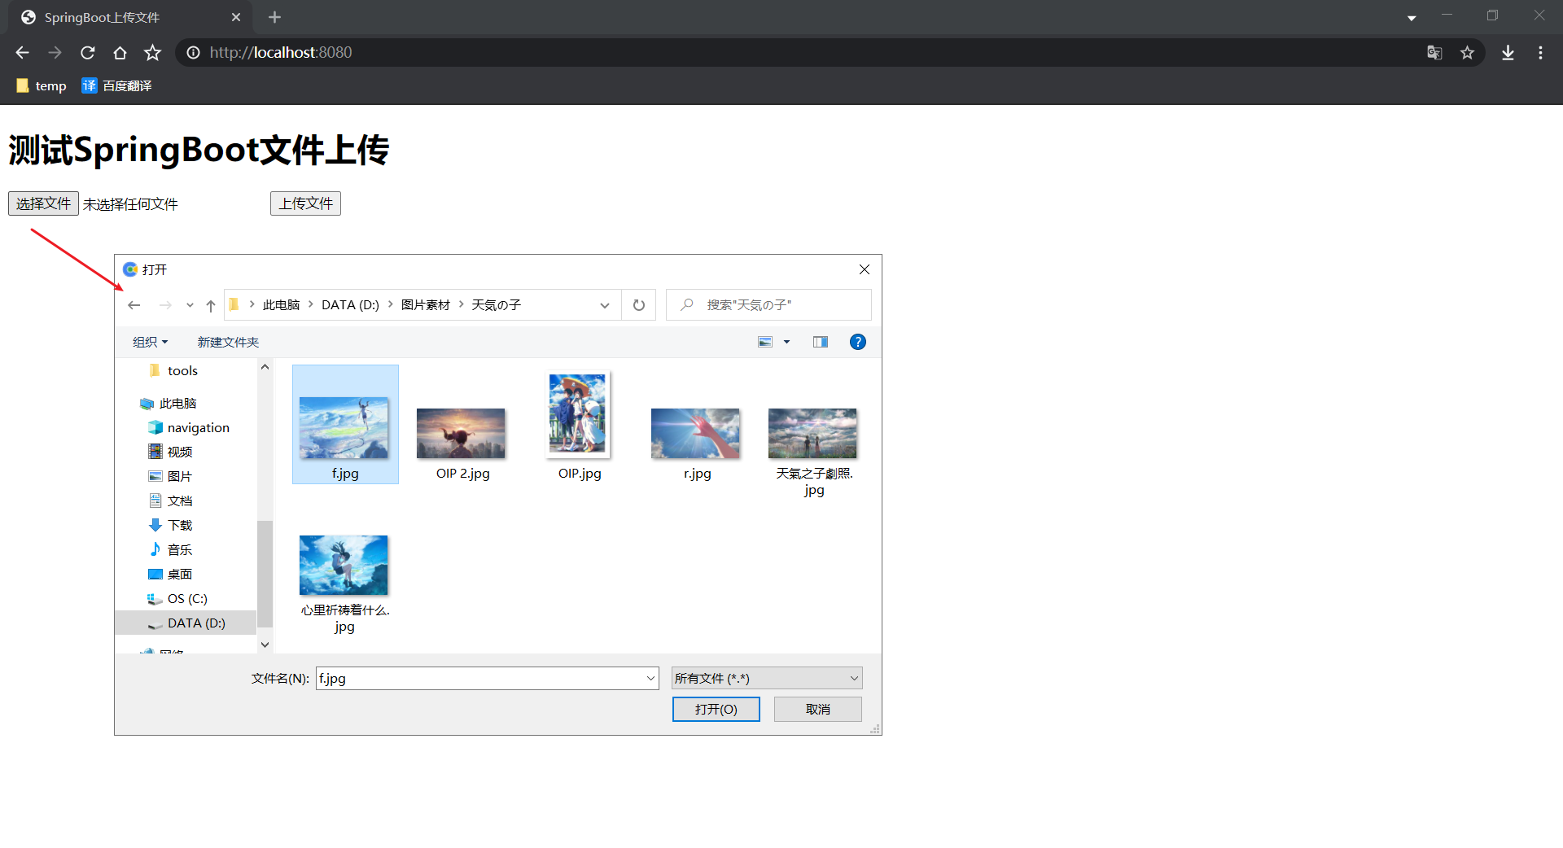Select tools folder in navigation pane
This screenshot has width=1563, height=848.
pos(182,371)
